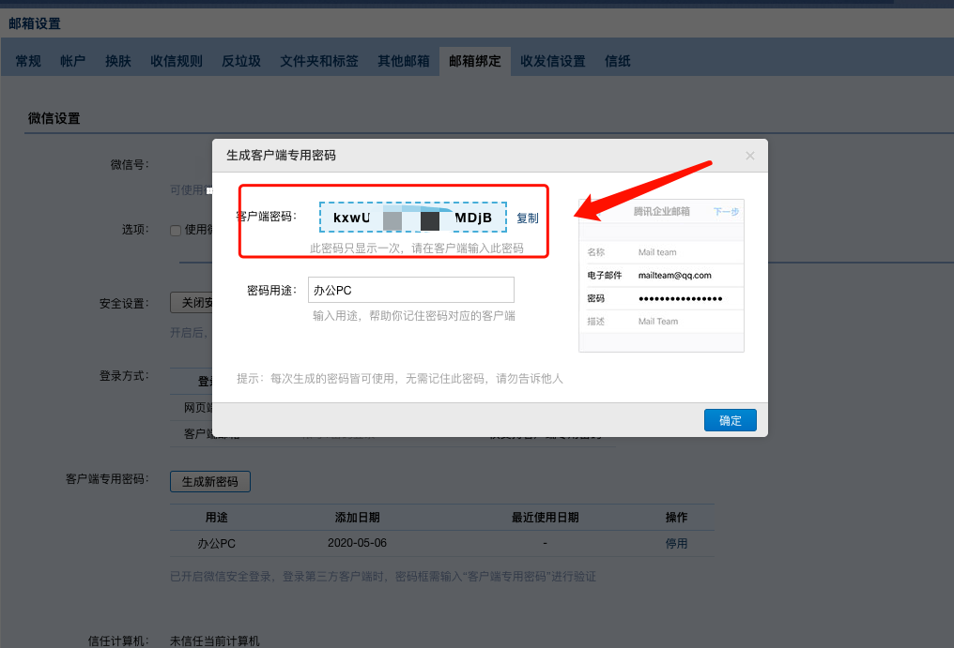Switch to the 换肤 tab

[118, 61]
